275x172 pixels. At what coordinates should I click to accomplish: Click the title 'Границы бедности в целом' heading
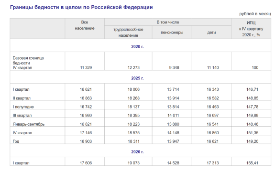pyautogui.click(x=81, y=7)
